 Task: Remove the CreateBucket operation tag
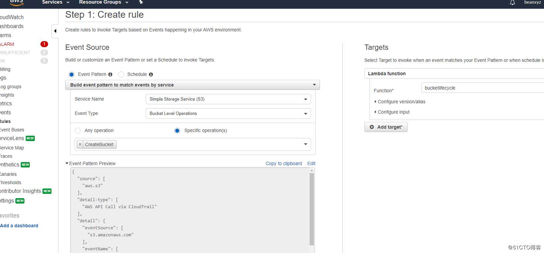pos(80,144)
